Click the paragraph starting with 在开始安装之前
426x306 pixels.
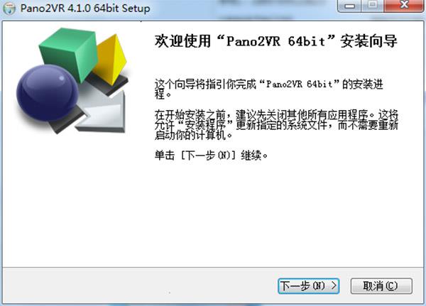point(276,125)
